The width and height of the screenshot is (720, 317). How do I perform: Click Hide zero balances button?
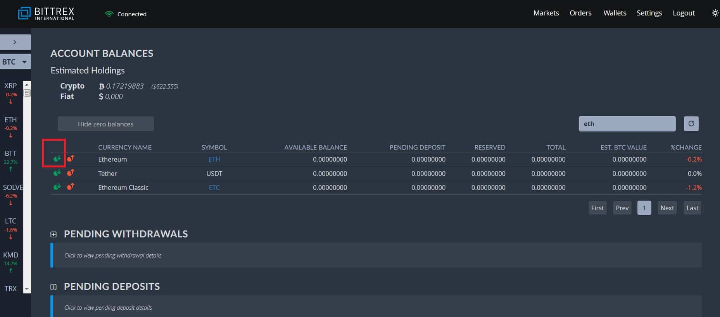pos(106,124)
